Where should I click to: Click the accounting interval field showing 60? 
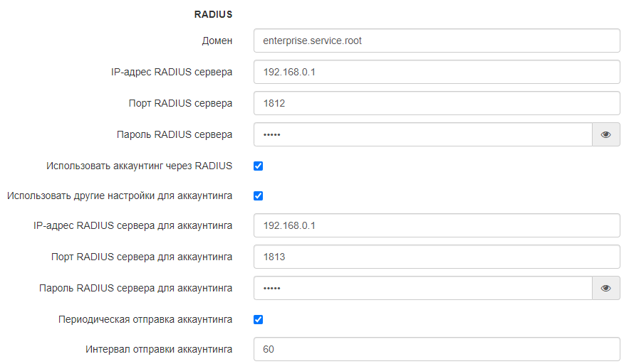[436, 349]
